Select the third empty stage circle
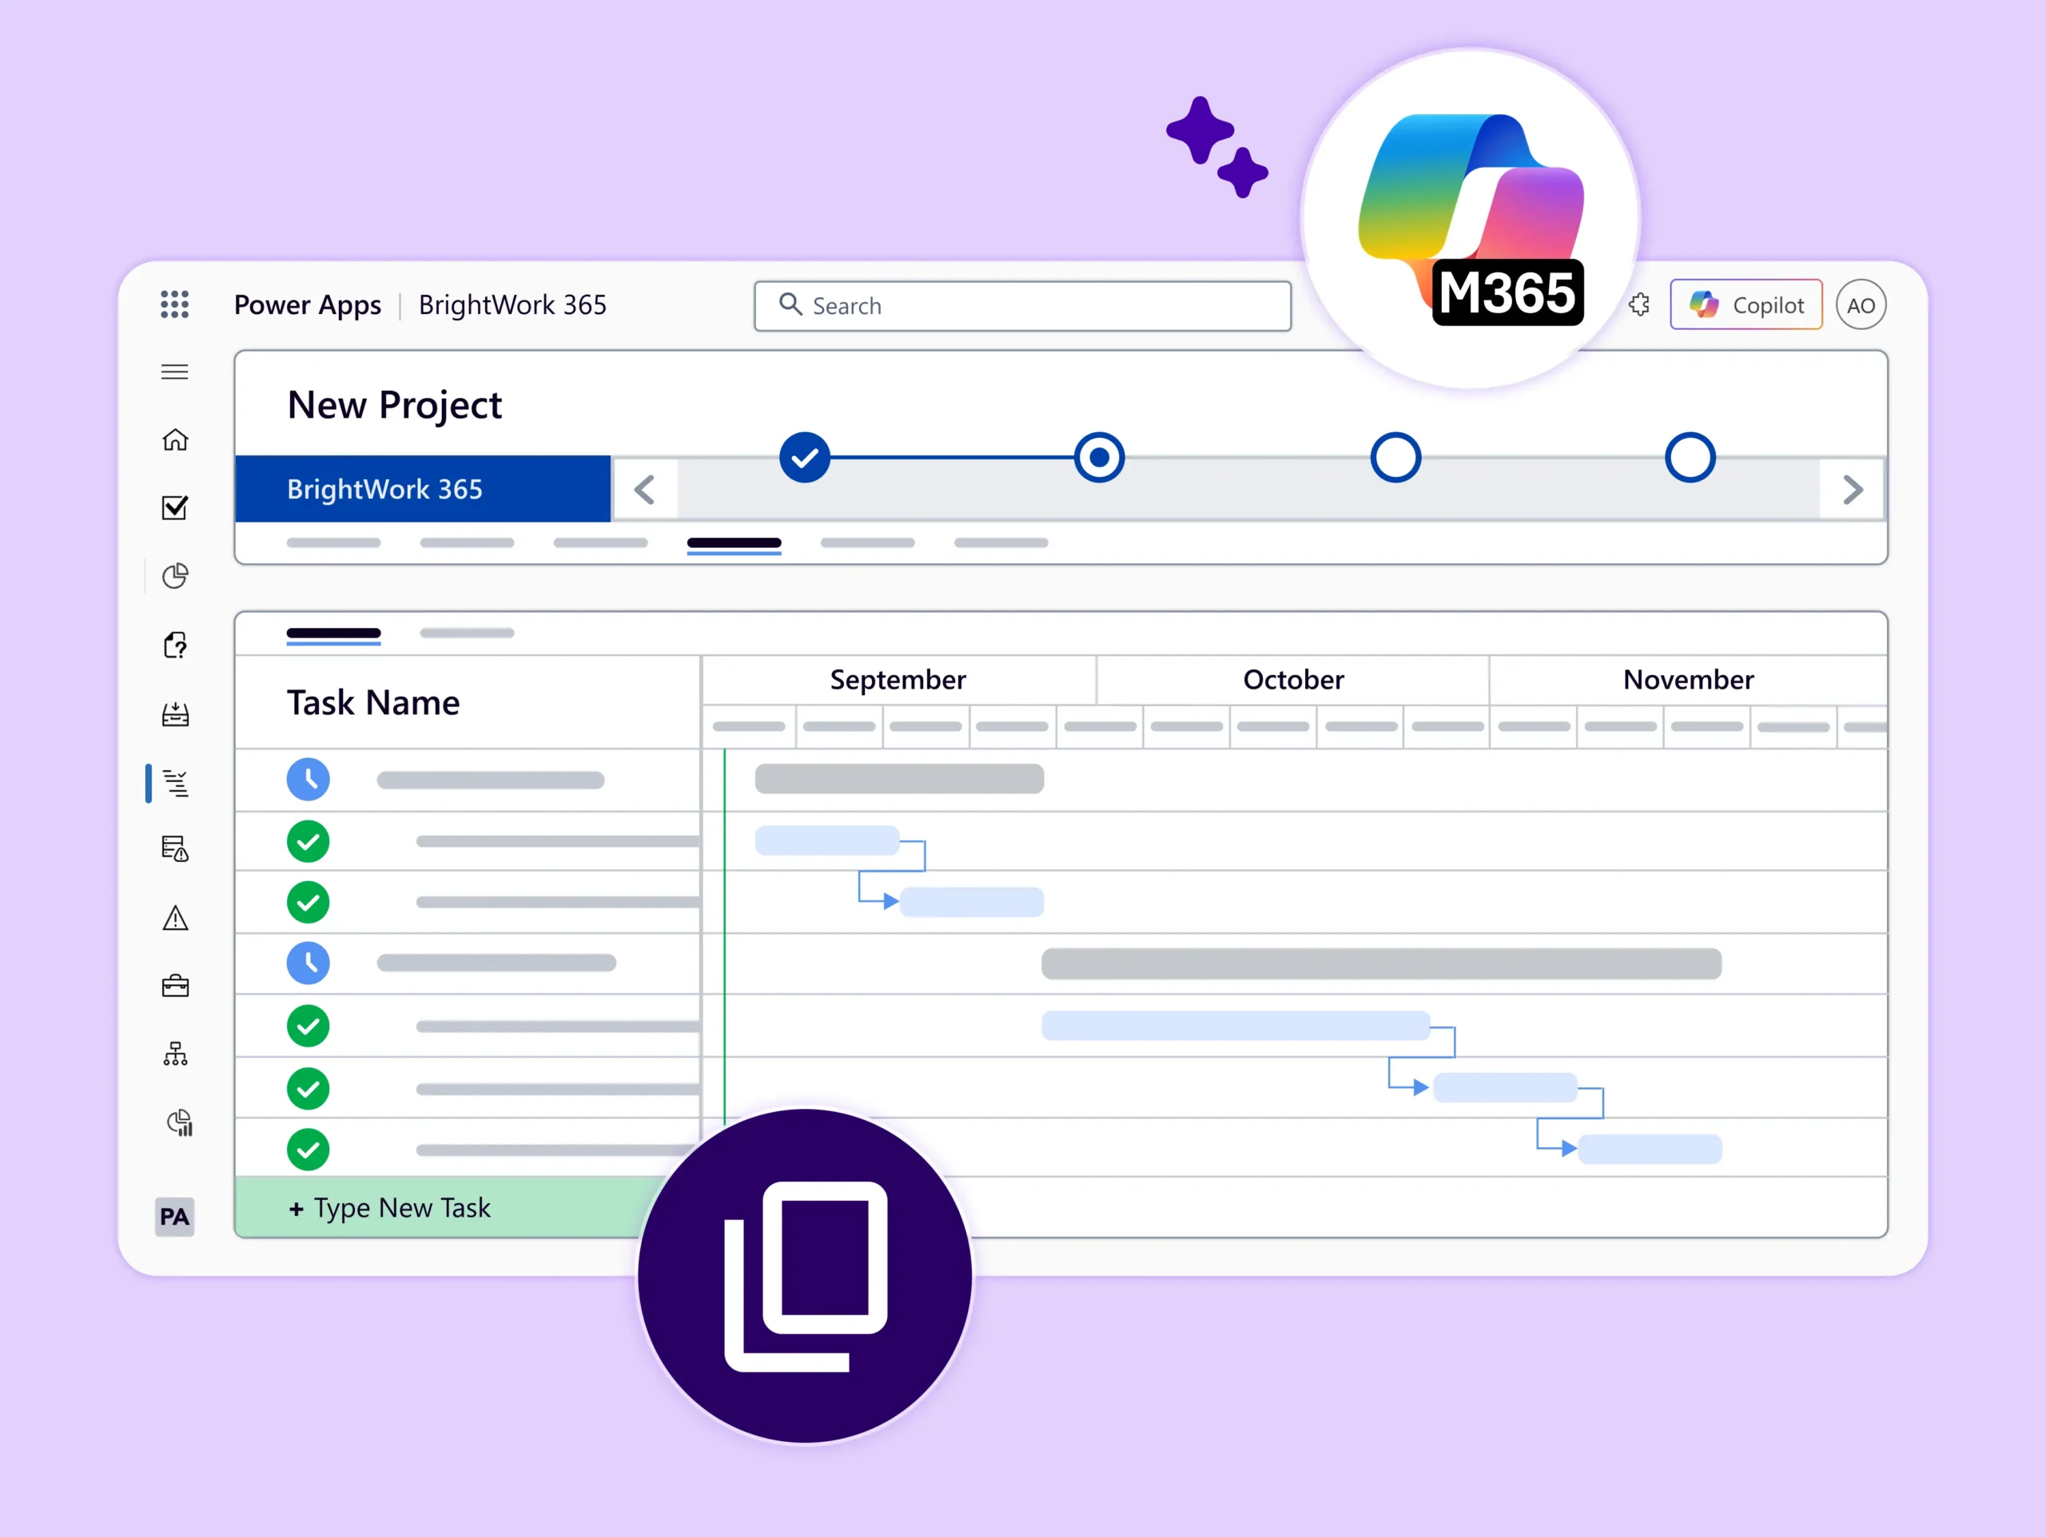The height and width of the screenshot is (1537, 2046). pyautogui.click(x=1395, y=457)
